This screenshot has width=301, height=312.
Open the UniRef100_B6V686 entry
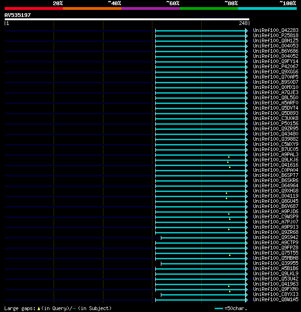click(276, 51)
